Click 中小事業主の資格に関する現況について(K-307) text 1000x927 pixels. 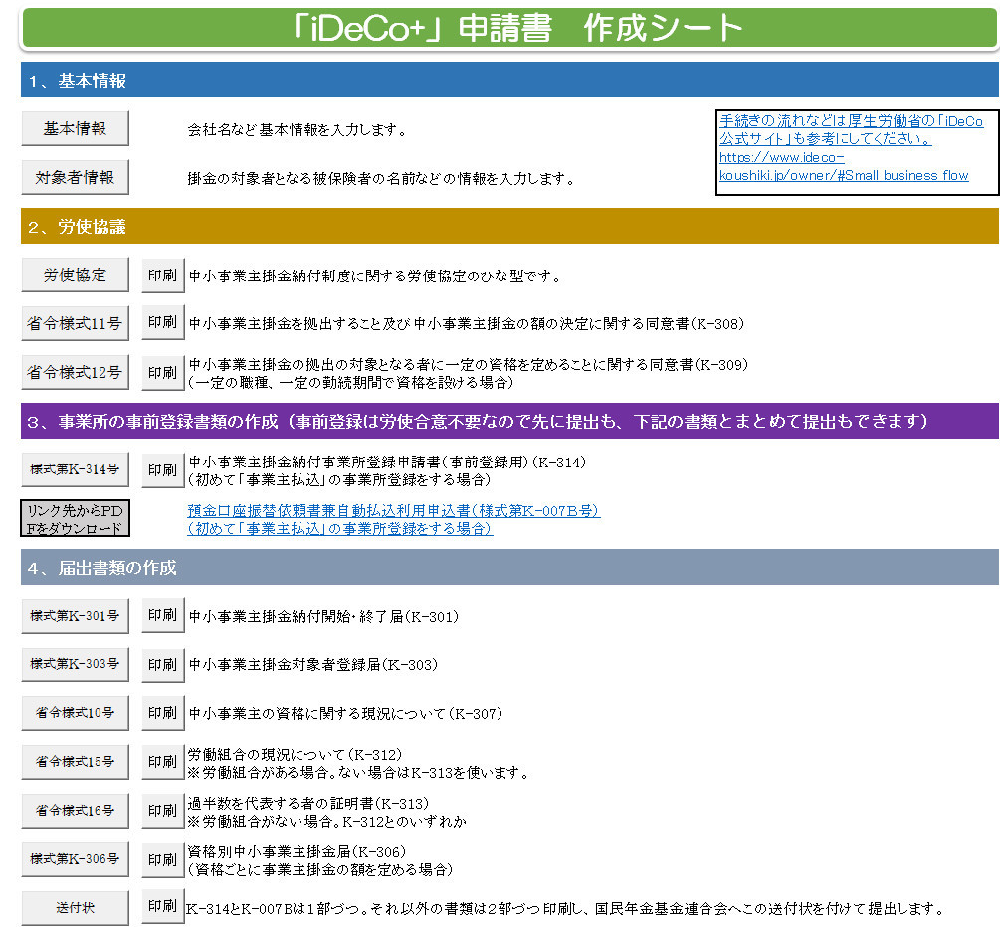(x=345, y=714)
